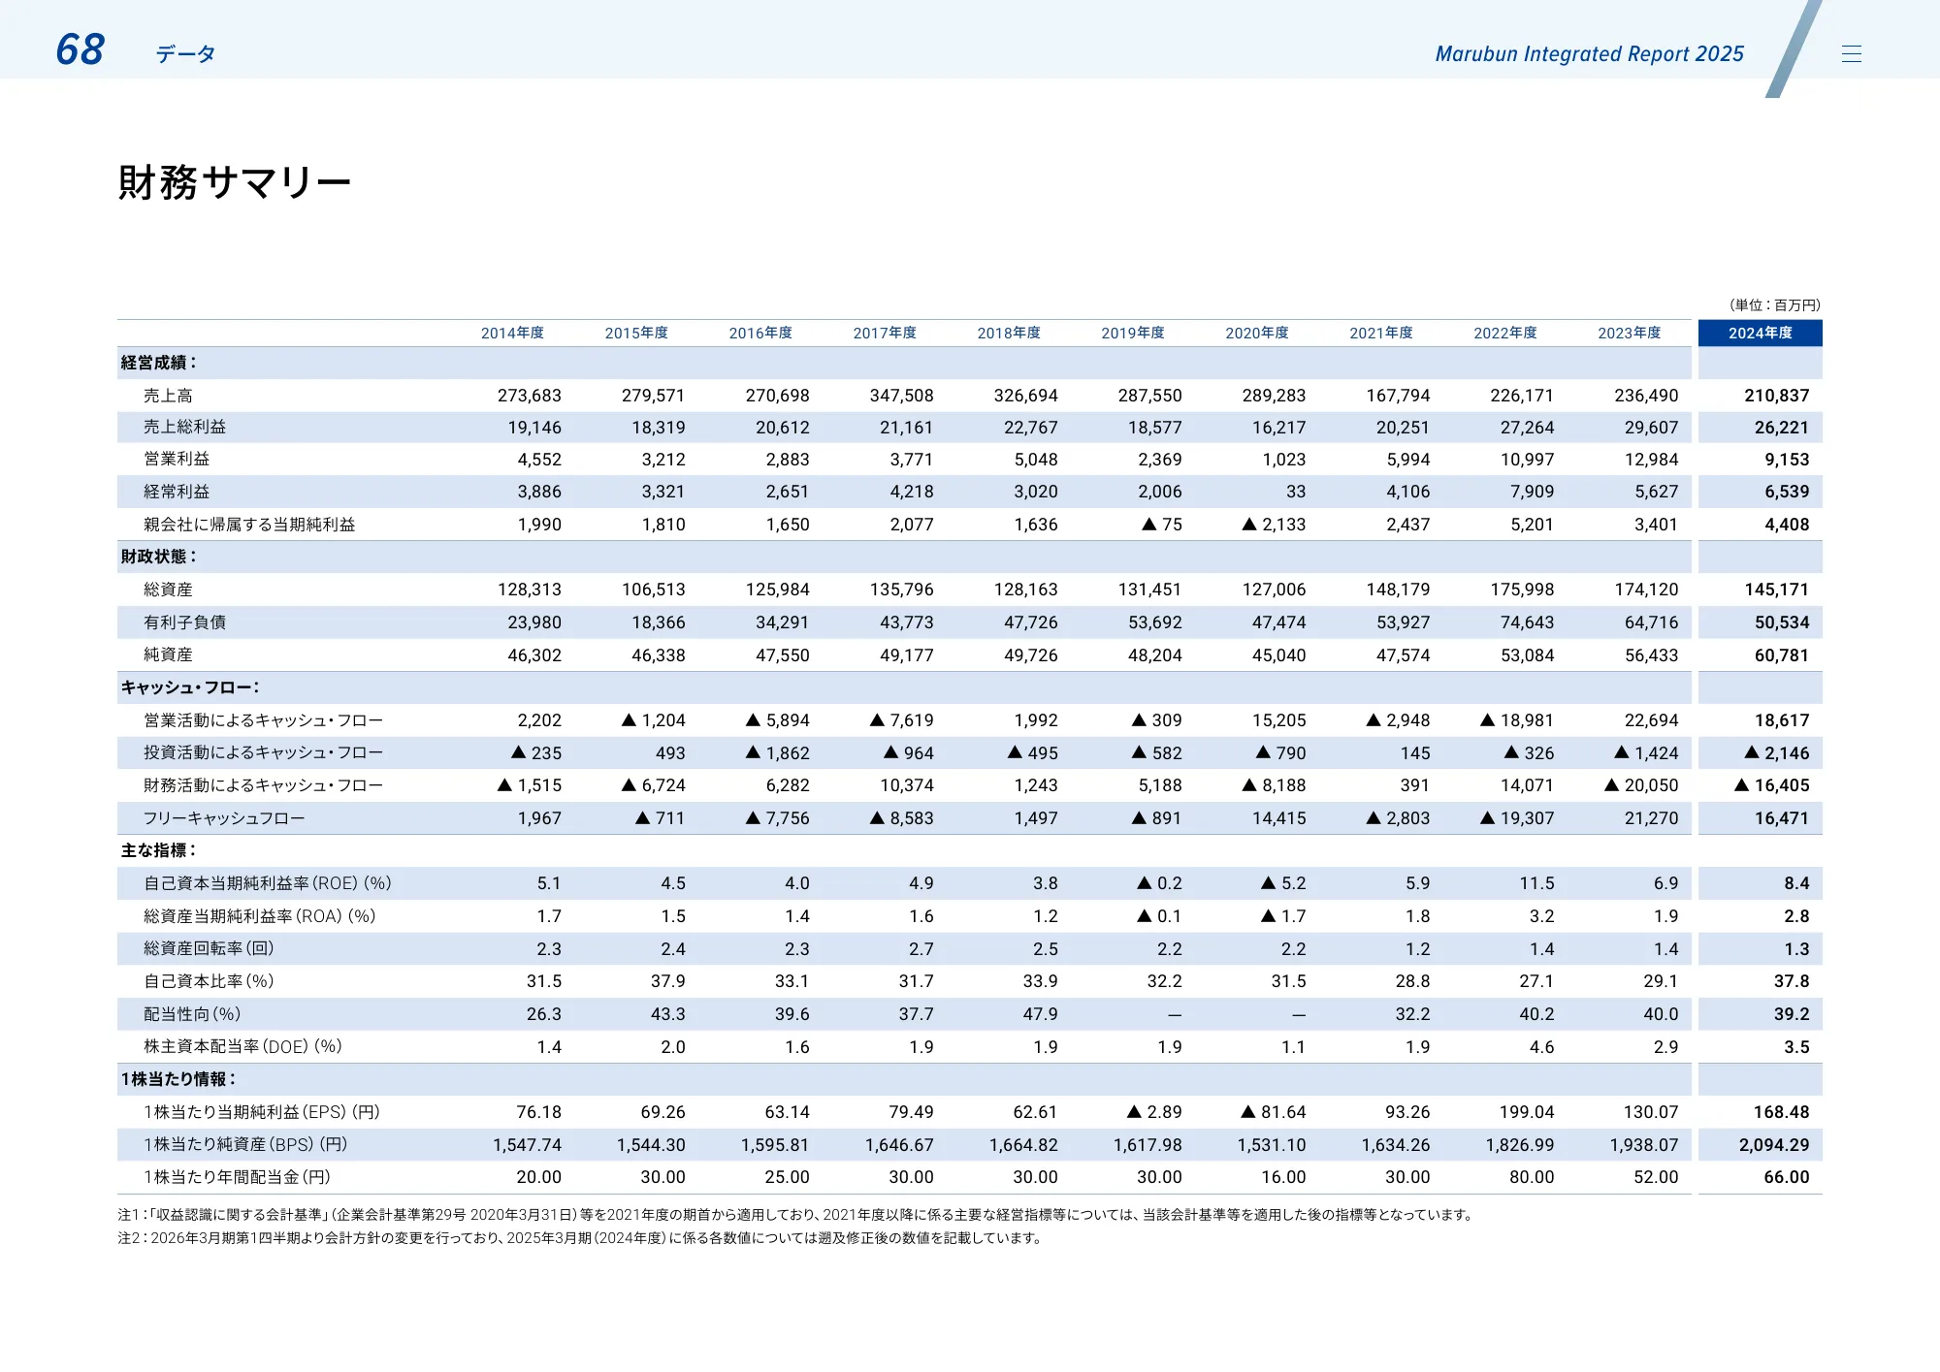
Task: Select the 2014年度 column header
Action: pos(513,333)
